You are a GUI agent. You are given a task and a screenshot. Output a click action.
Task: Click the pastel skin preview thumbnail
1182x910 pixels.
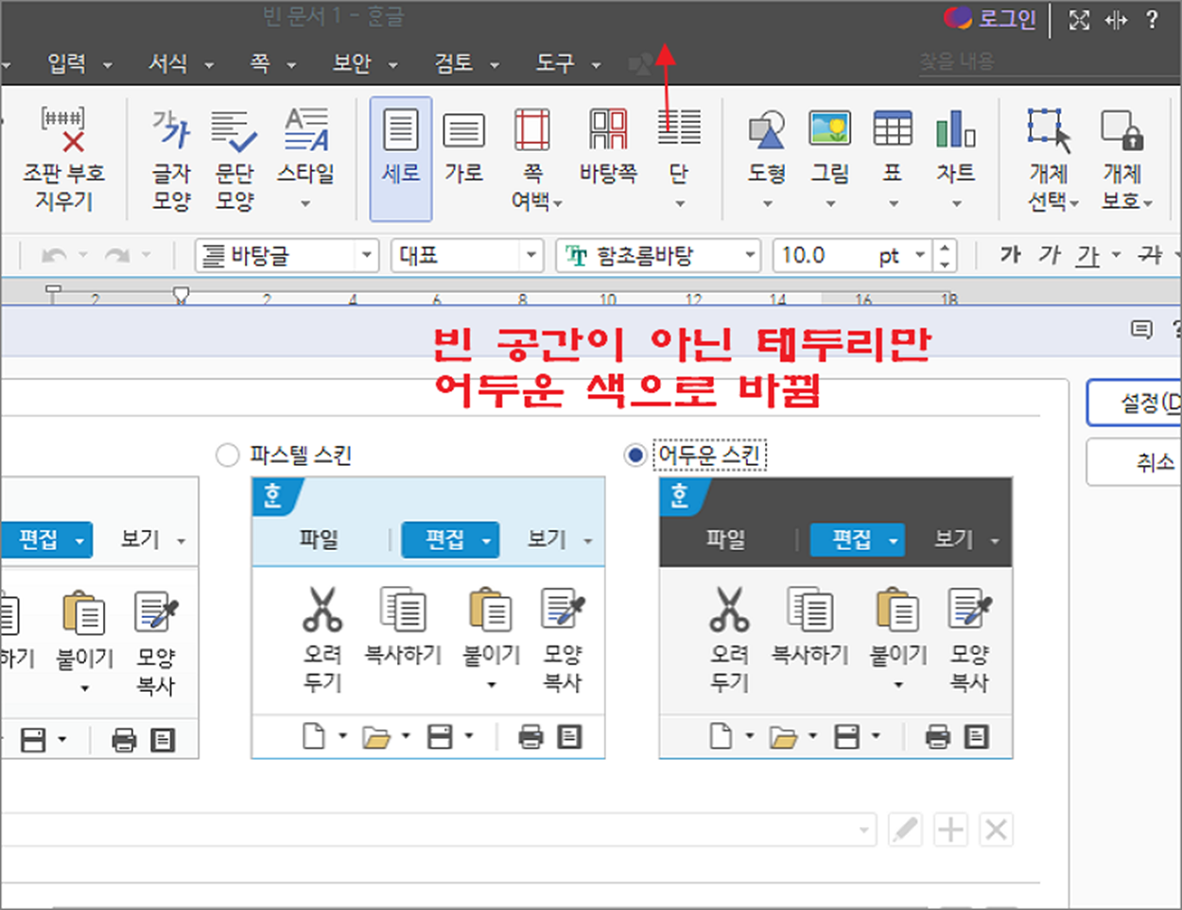pos(428,618)
